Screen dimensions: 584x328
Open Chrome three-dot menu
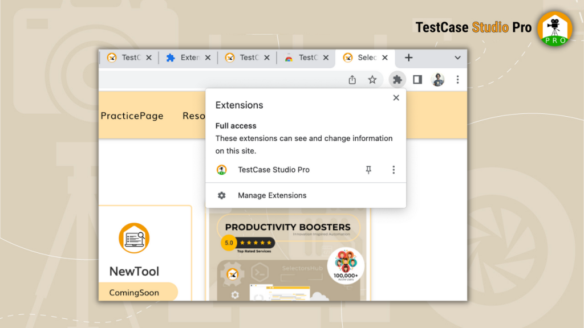[x=457, y=80]
